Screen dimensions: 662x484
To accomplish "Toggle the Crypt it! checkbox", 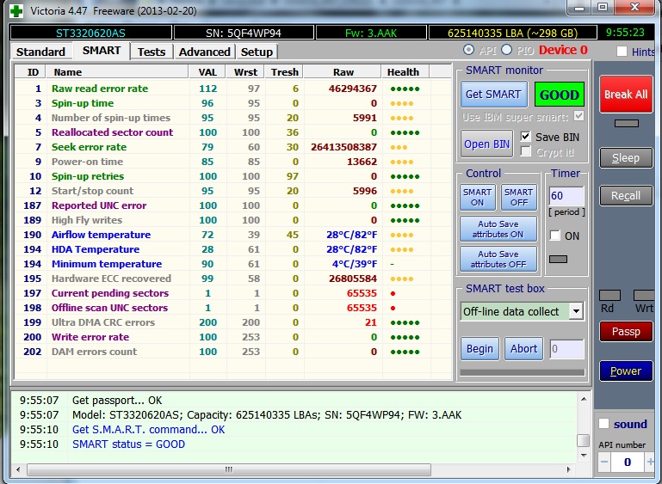I will tap(526, 151).
